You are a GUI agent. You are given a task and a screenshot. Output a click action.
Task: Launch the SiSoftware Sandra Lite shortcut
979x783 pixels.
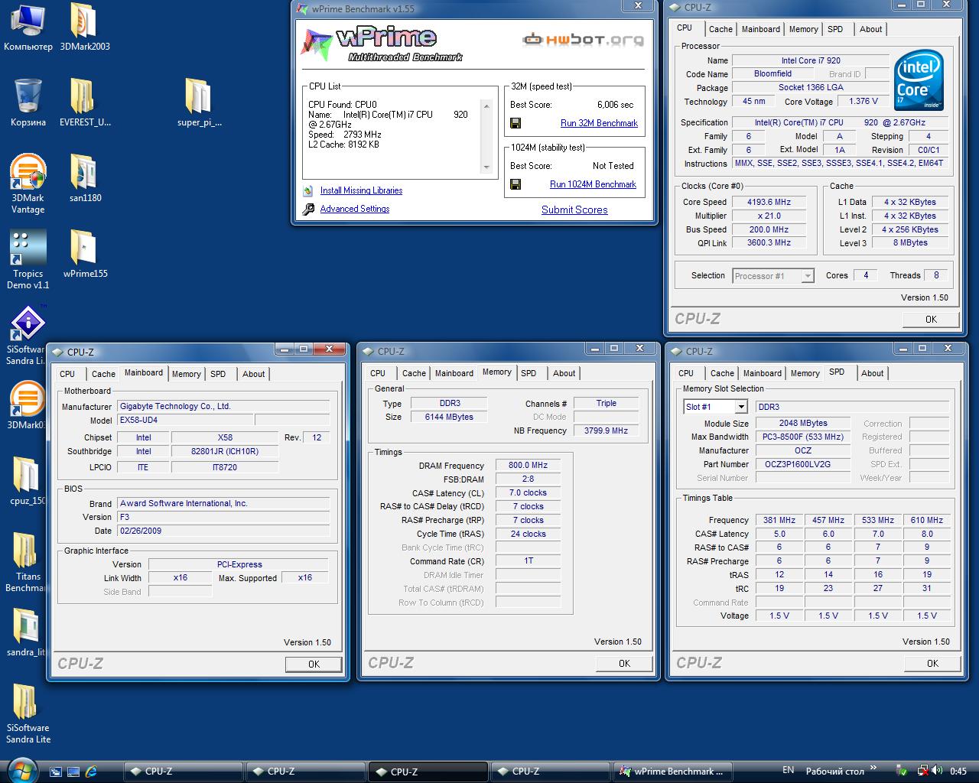(x=26, y=335)
